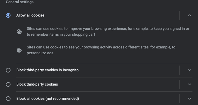Viewport: 198px width, 105px height.
Task: Click the Allow all cookies label
Action: (30, 15)
